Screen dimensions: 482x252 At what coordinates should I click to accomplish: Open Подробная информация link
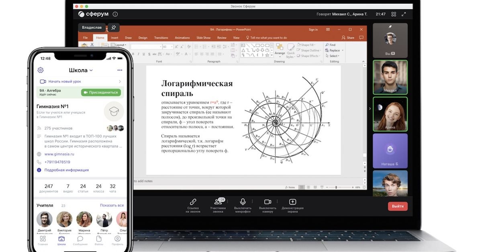pos(66,170)
